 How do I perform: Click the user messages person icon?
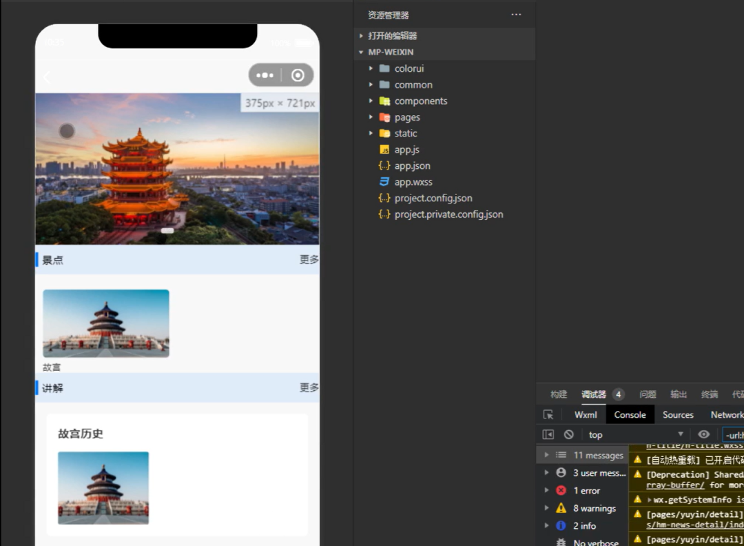point(561,472)
